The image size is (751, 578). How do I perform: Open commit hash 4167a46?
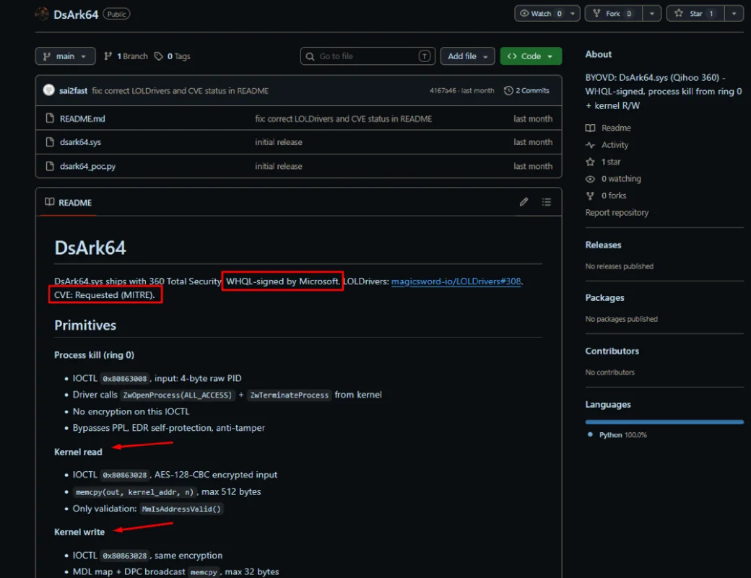pos(443,90)
